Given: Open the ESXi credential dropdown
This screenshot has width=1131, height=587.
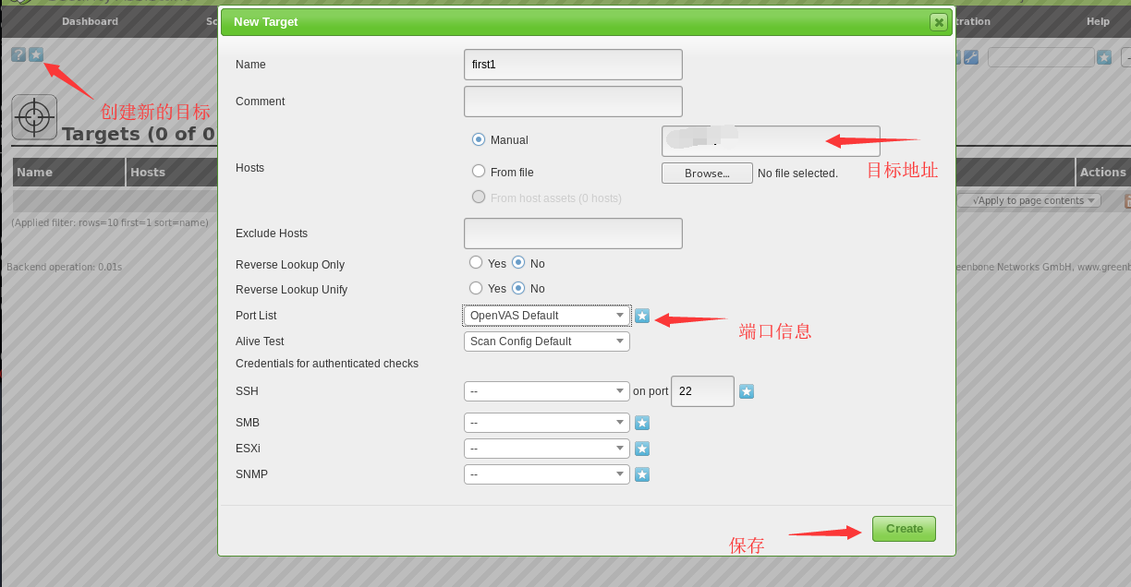Looking at the screenshot, I should click(x=547, y=449).
